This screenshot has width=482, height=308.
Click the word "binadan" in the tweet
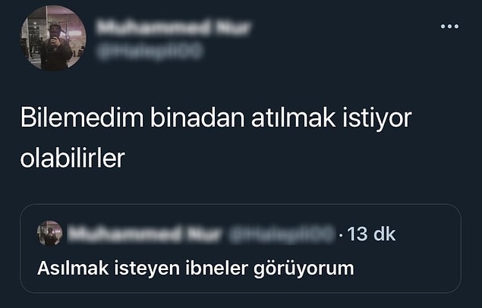[x=197, y=118]
